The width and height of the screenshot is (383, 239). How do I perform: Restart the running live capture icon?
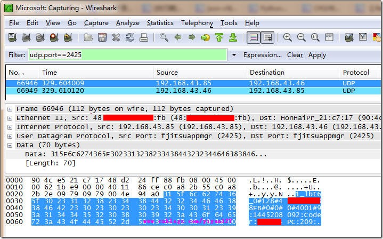tap(68, 37)
